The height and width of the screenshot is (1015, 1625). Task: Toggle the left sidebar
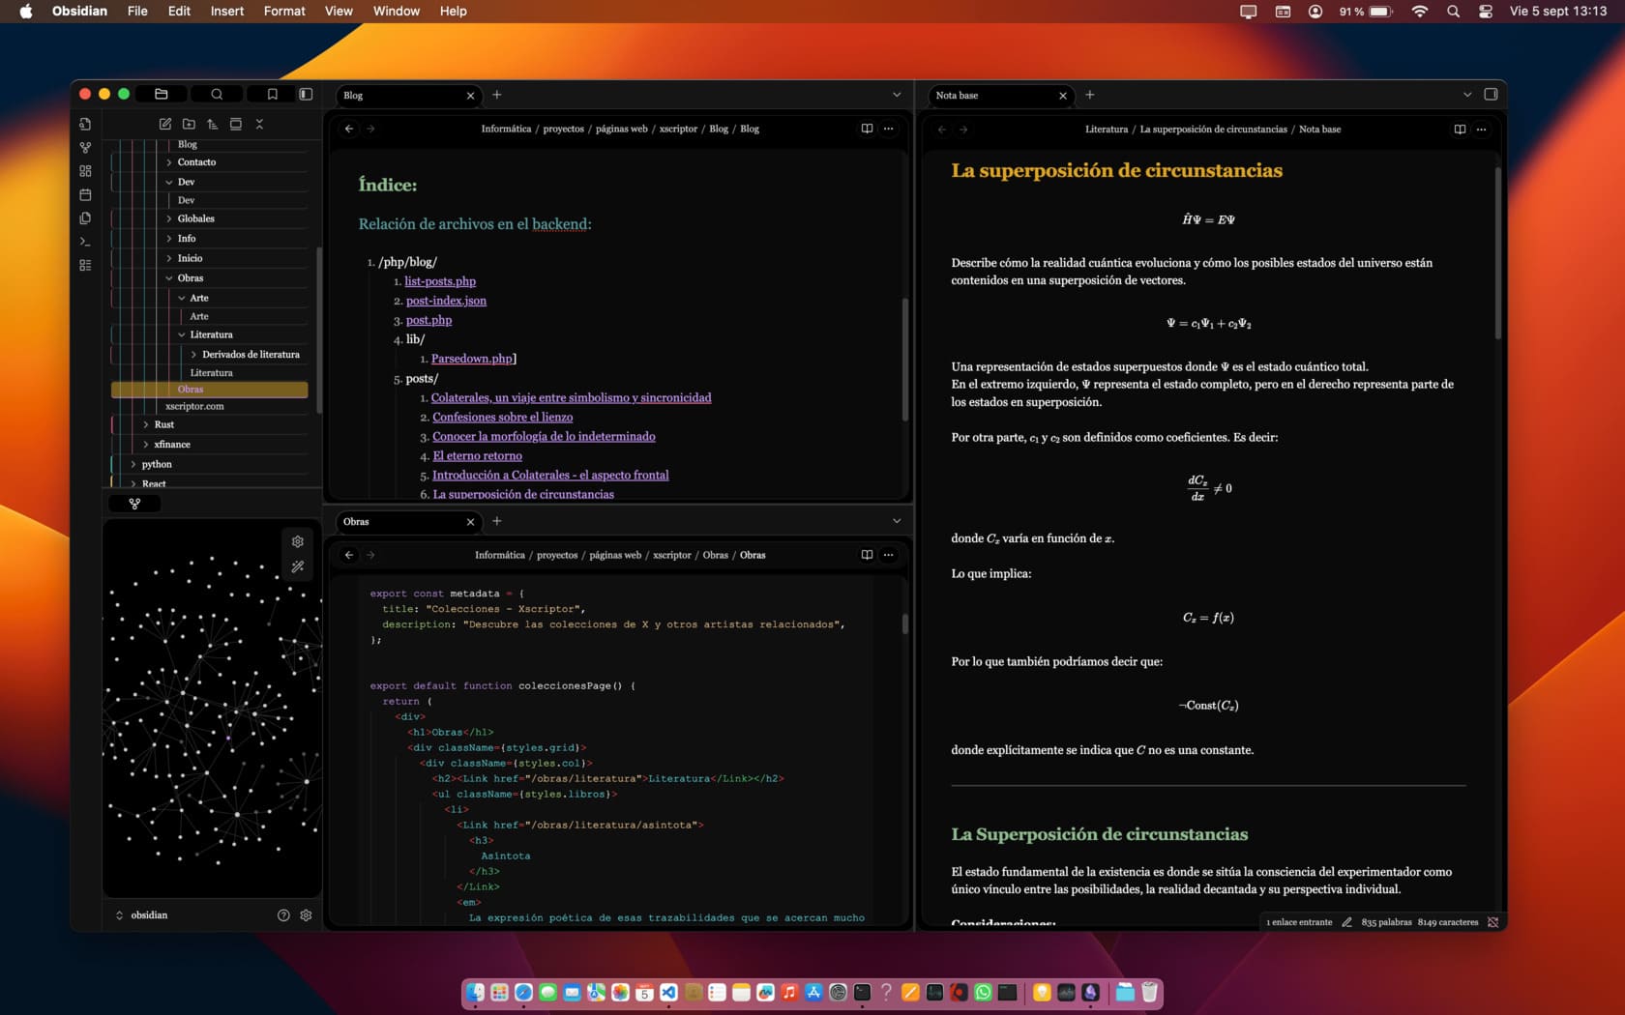(306, 95)
